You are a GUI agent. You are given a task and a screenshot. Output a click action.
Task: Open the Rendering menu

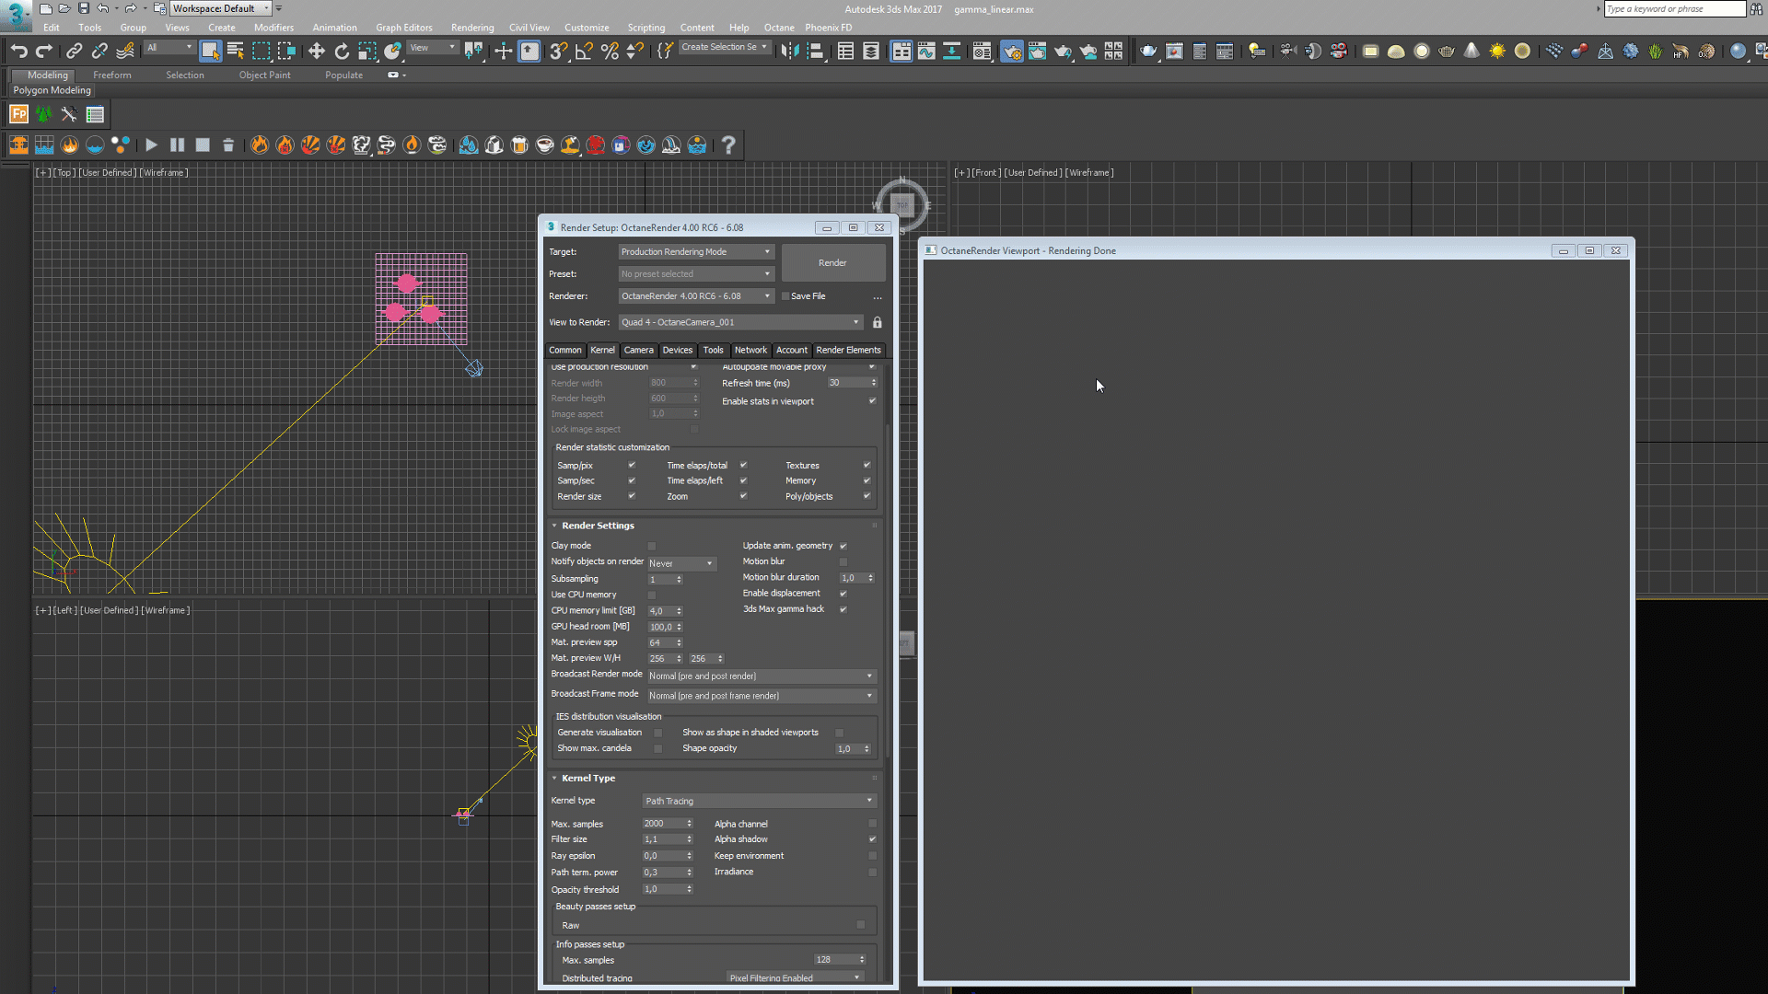pyautogui.click(x=471, y=28)
